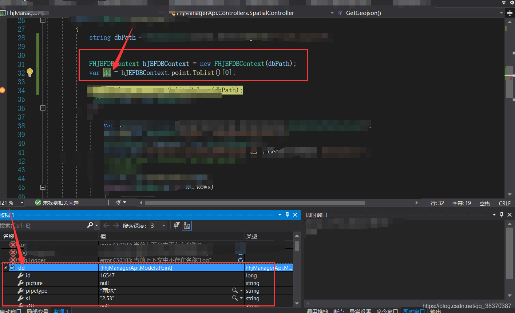Pin the 即时窗口 panel with its pushpin

point(502,214)
